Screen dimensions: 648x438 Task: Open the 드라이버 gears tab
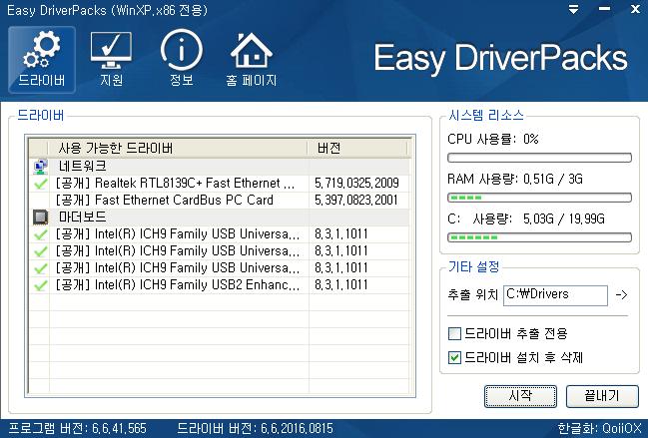(x=42, y=60)
